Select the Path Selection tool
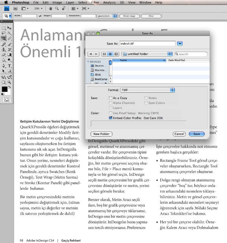Image resolution: width=227 pixels, height=243 pixels. click(x=3, y=71)
